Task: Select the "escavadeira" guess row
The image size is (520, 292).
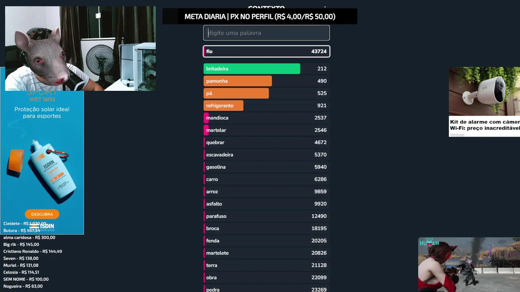Action: [266, 155]
